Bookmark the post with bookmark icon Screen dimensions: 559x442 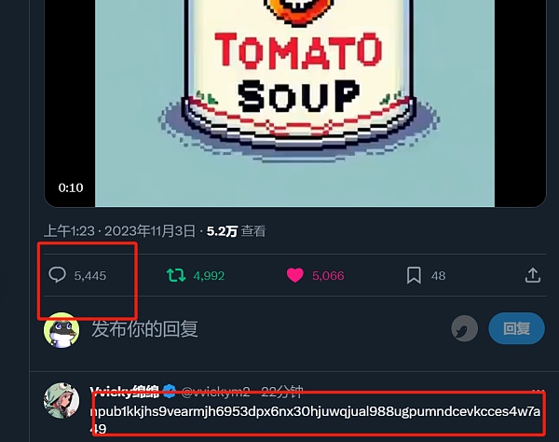pyautogui.click(x=414, y=275)
